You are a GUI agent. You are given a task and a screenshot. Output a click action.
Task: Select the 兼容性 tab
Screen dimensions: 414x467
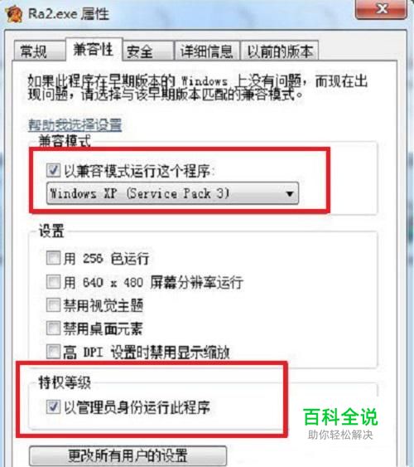(x=94, y=49)
